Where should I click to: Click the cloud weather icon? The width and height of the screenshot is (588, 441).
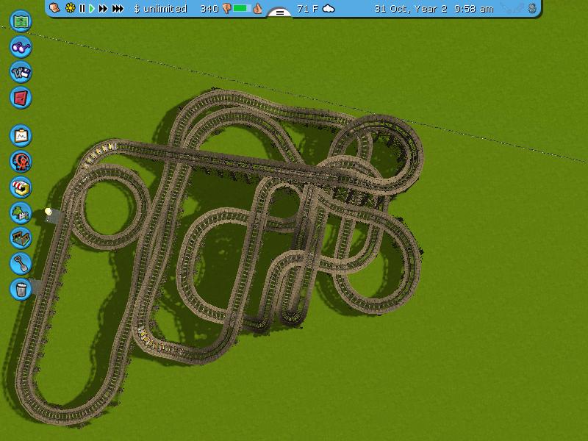coord(329,9)
